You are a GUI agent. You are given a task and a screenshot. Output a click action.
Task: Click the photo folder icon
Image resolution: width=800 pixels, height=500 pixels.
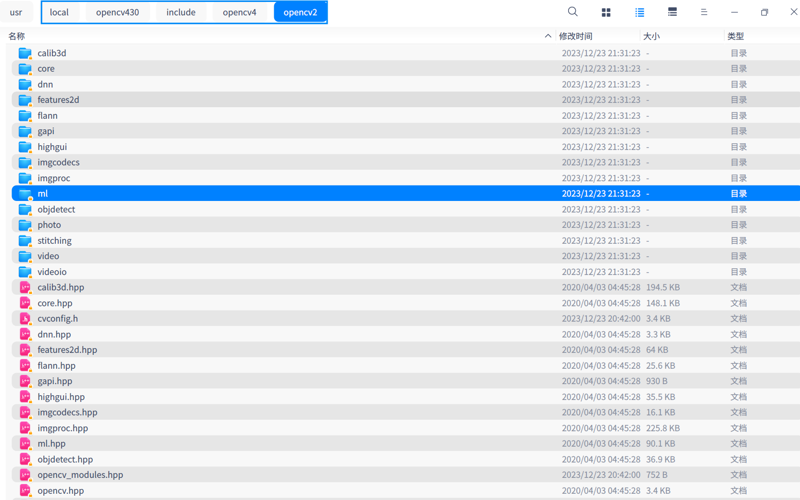pyautogui.click(x=25, y=225)
